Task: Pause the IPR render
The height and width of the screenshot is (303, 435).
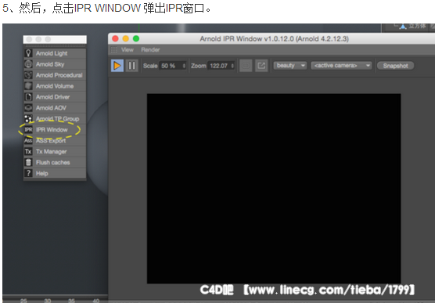Action: [131, 66]
